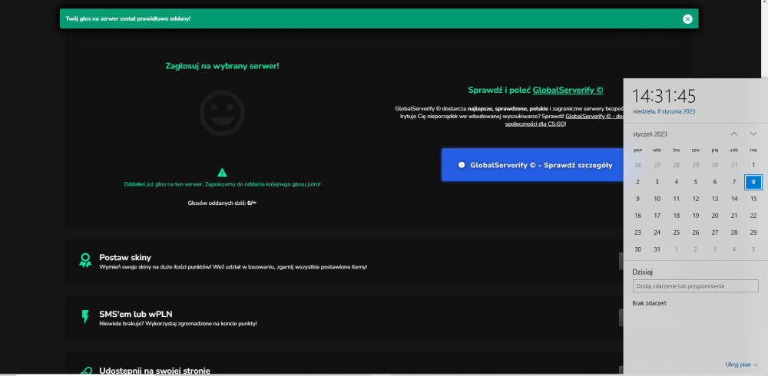Image resolution: width=768 pixels, height=376 pixels.
Task: Open SMS'em lub wPLN section title
Action: (x=136, y=314)
